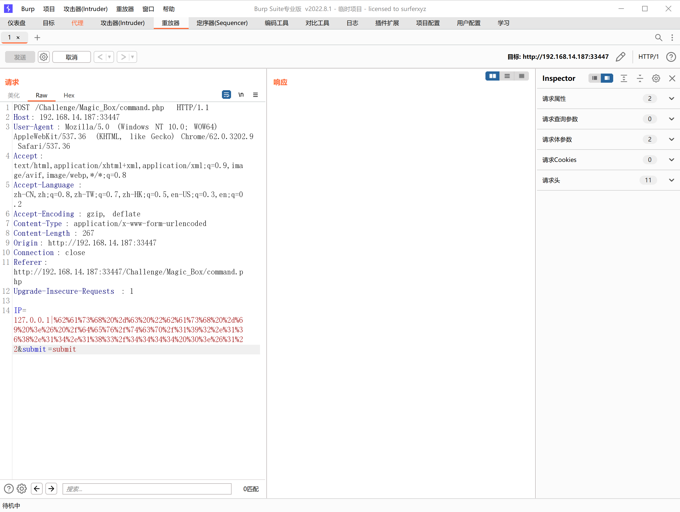
Task: Click the 发送 button
Action: 20,57
